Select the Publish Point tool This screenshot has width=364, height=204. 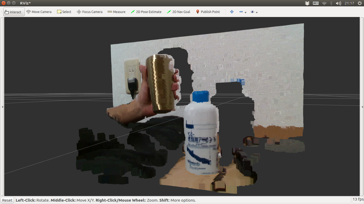point(208,12)
